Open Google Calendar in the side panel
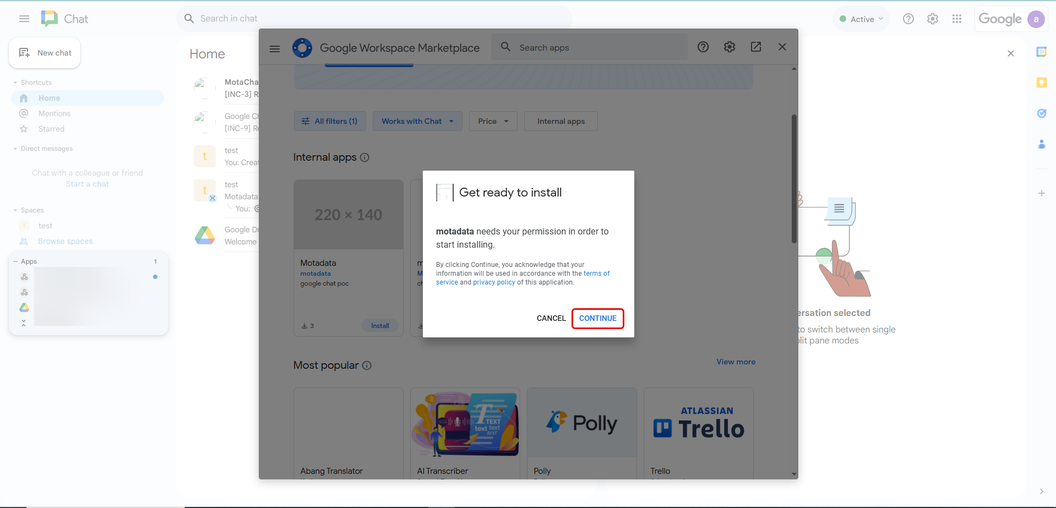Screen dimensions: 1056x508 (1042, 51)
